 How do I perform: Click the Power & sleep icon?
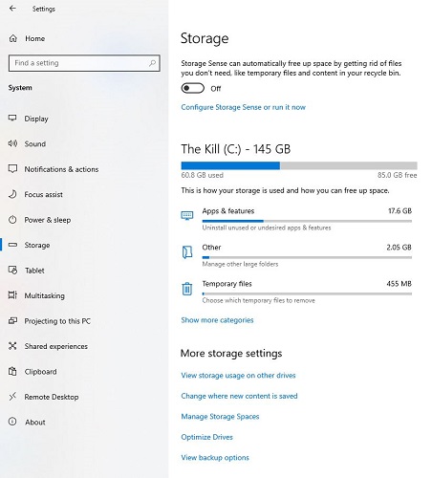tap(12, 220)
